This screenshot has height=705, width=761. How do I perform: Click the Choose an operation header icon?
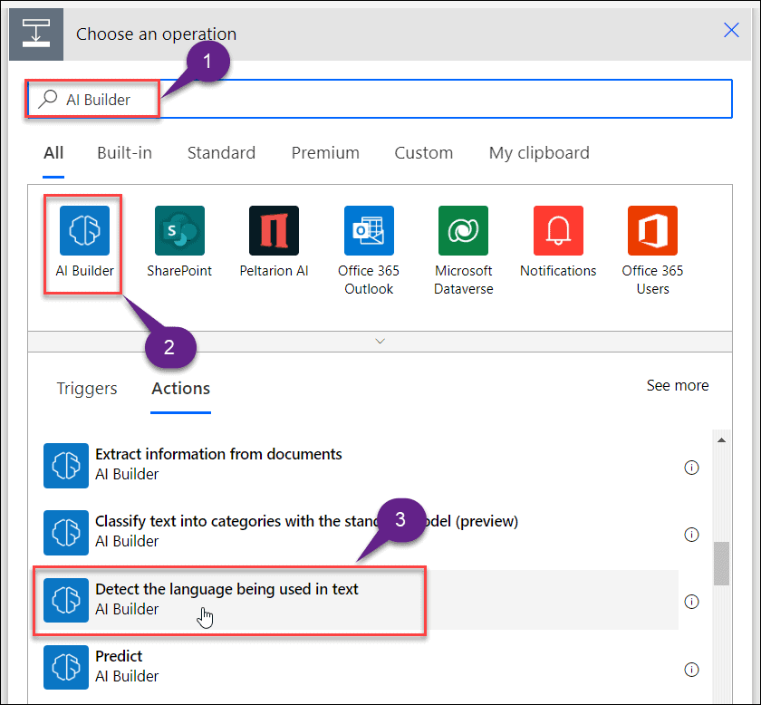coord(36,34)
